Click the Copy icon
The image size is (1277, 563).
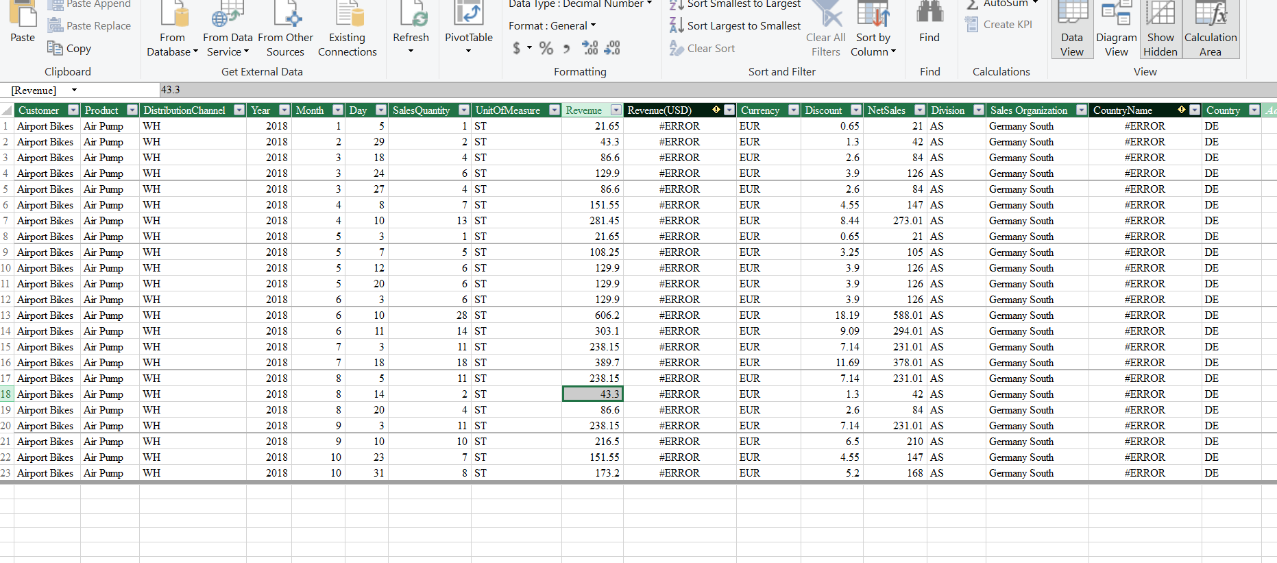[x=55, y=48]
